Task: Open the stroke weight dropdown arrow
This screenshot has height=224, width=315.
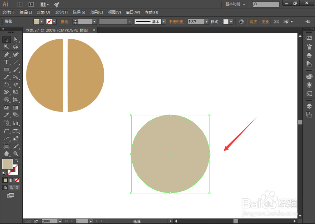Action: click(94, 21)
